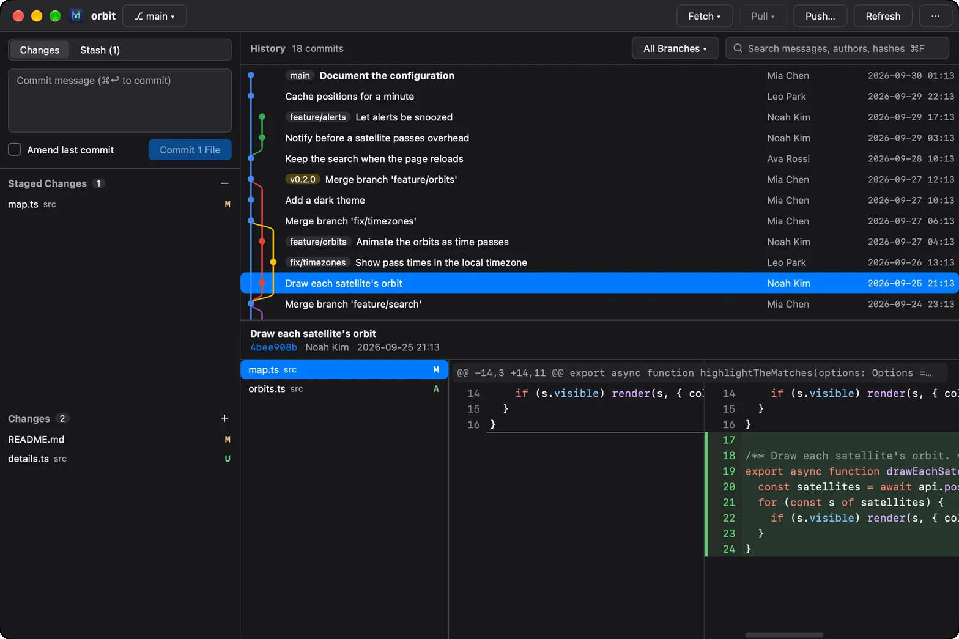The image size is (959, 639).
Task: Click the diff hunk header line
Action: point(700,372)
